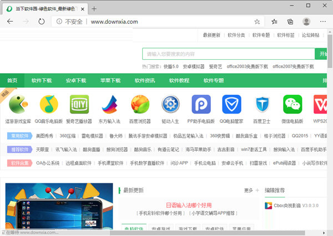Open the 美图秀秀 link
Screen dimensions: 333x236
click(44, 136)
